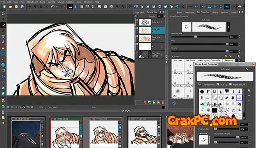Choose the Ink Brush preset
256x148 pixels.
point(191,61)
